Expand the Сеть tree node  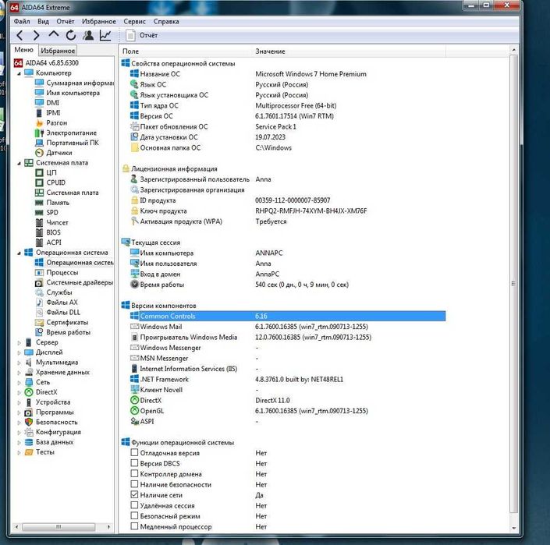[19, 383]
